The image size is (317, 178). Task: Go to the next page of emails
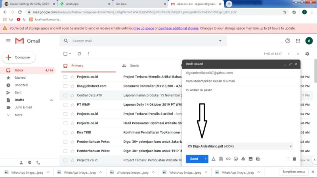[x=298, y=54]
